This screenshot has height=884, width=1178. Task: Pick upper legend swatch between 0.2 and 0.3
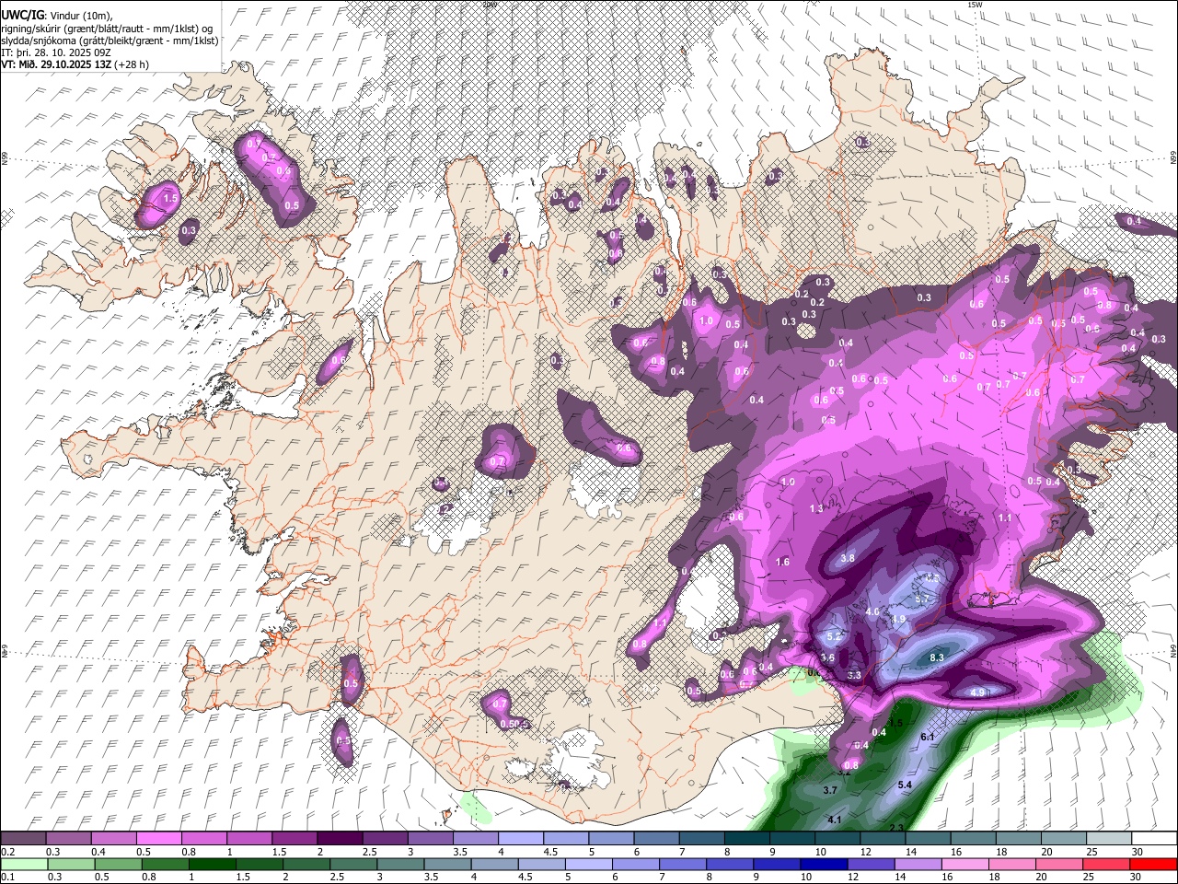coord(23,839)
